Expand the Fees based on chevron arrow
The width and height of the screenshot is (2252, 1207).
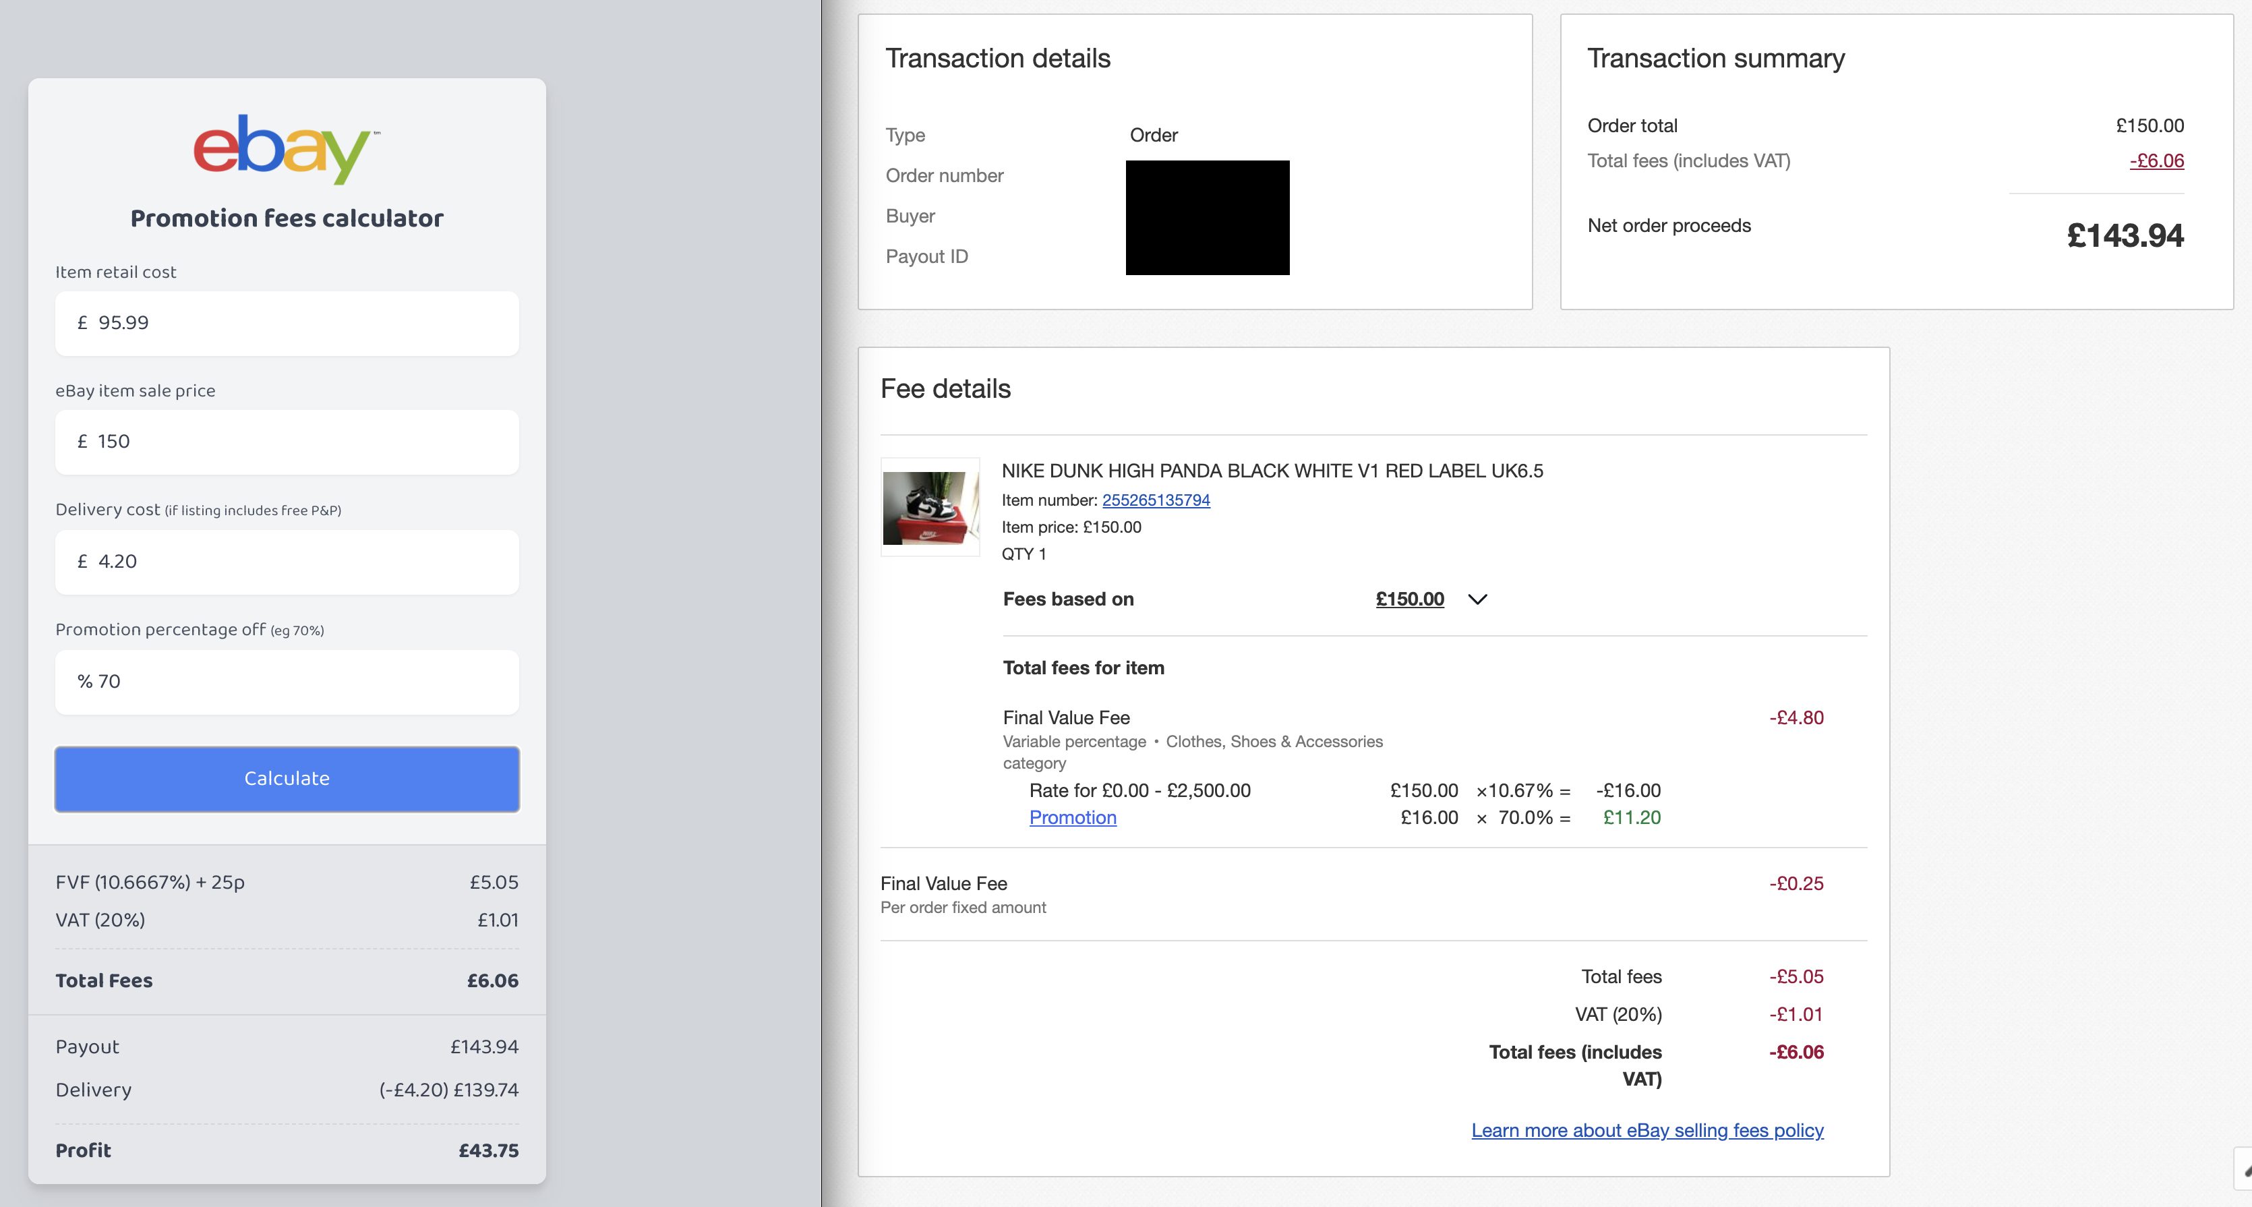[x=1477, y=599]
